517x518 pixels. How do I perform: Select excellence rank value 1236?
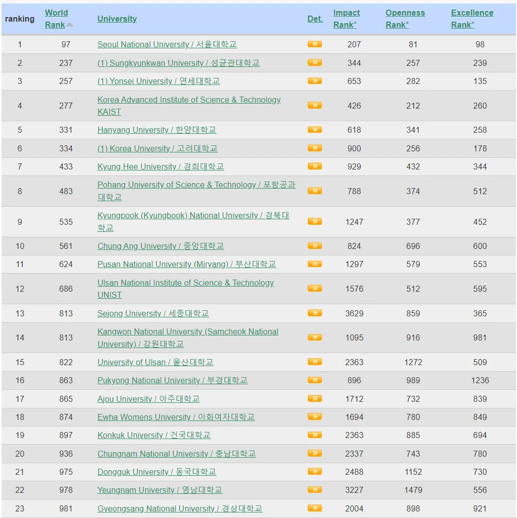480,380
